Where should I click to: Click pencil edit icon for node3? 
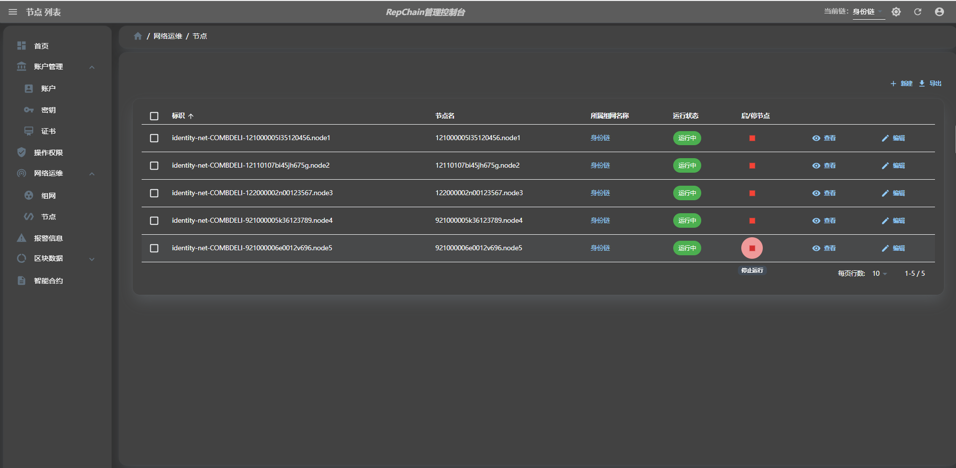pyautogui.click(x=885, y=193)
